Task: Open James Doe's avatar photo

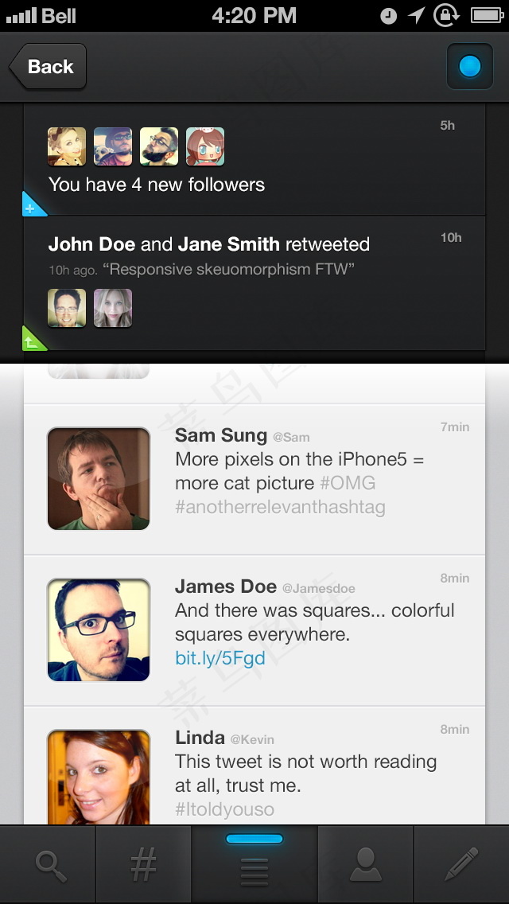Action: (99, 629)
